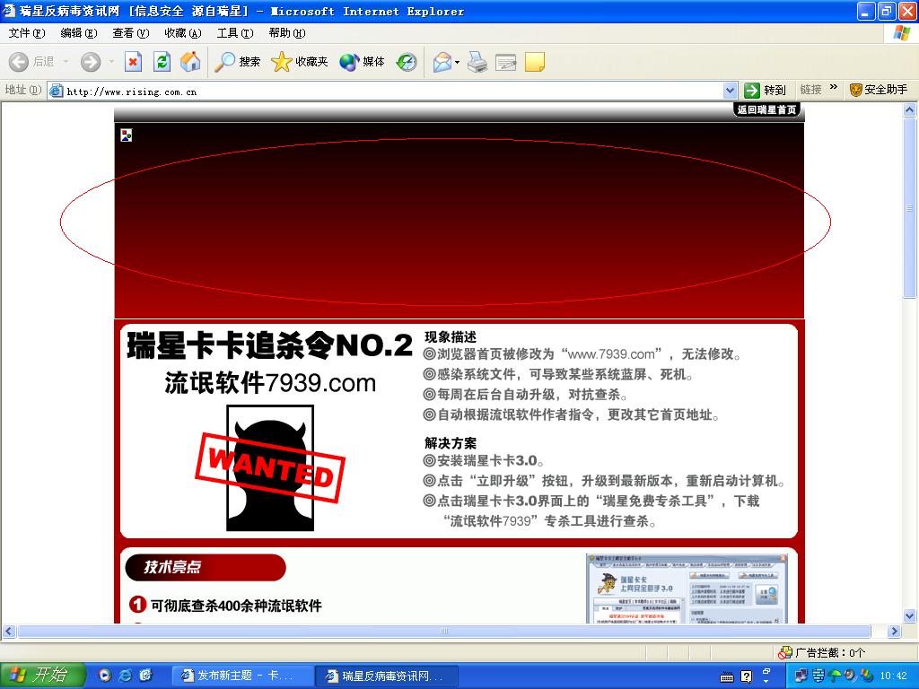Image resolution: width=919 pixels, height=689 pixels.
Task: Click the Windows 开始 Start button
Action: coord(43,676)
